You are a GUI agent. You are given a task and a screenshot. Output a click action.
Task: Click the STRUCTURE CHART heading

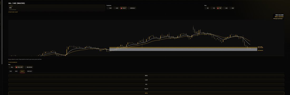point(13,12)
